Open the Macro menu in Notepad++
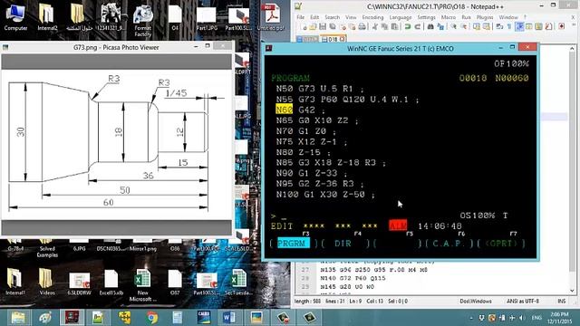This screenshot has width=580, height=326. pyautogui.click(x=449, y=17)
